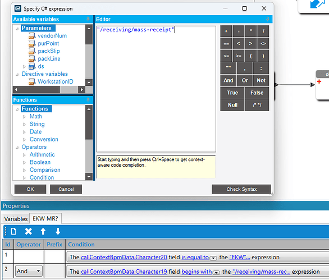The image size is (329, 280).
Task: Move the condition row up
Action: point(43,231)
